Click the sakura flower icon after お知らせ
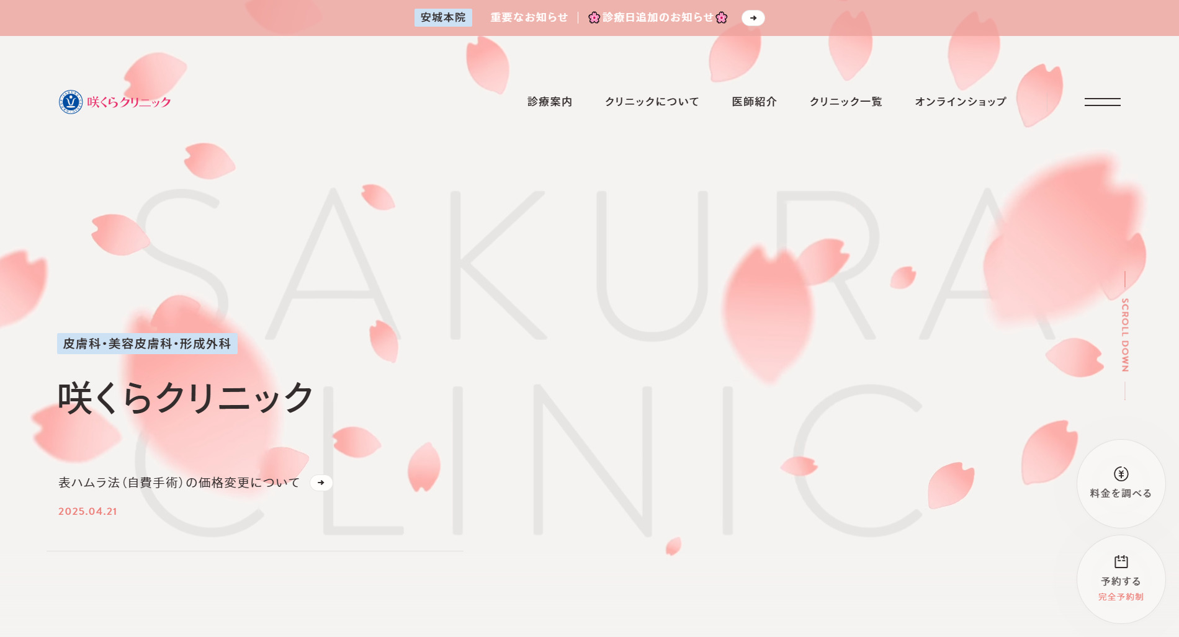The width and height of the screenshot is (1179, 637). click(x=721, y=17)
